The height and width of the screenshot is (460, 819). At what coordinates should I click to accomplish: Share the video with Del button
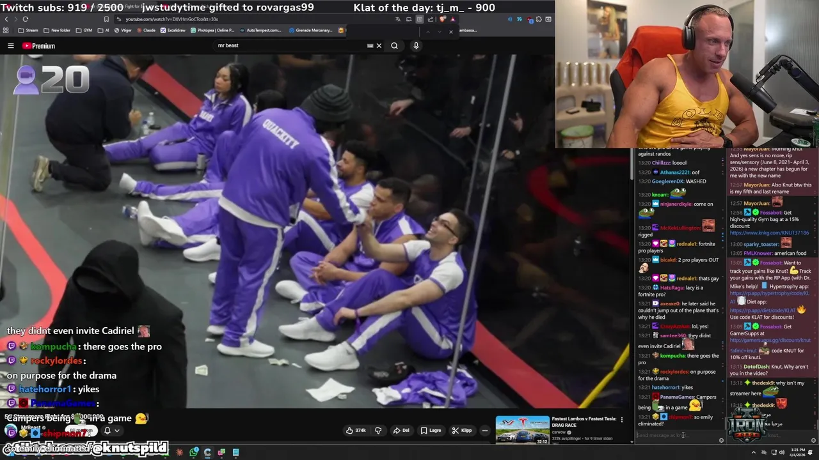tap(401, 431)
